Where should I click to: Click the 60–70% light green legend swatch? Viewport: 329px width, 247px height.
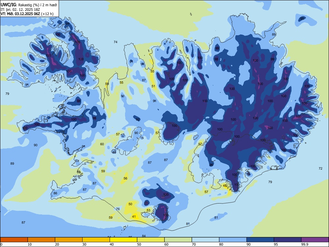coord(178,240)
